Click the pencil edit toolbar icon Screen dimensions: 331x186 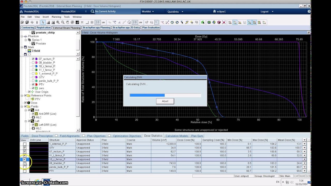[187, 22]
